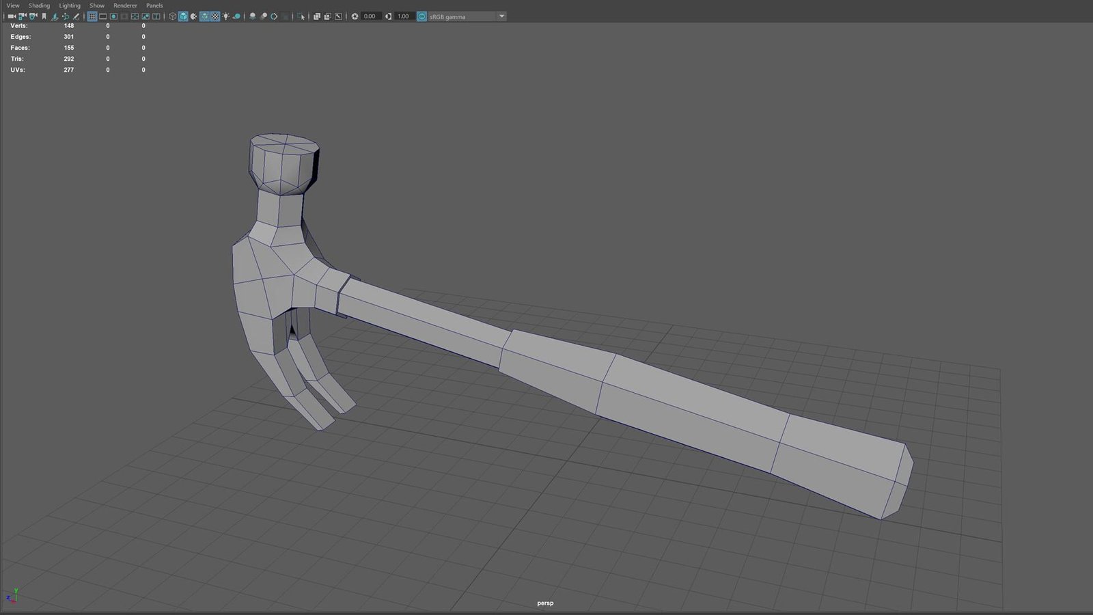Click the Grease Pencil tool icon
This screenshot has width=1093, height=615.
[76, 16]
